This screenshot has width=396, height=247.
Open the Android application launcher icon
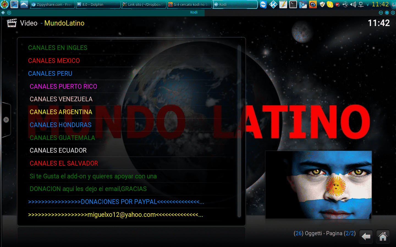point(5,4)
